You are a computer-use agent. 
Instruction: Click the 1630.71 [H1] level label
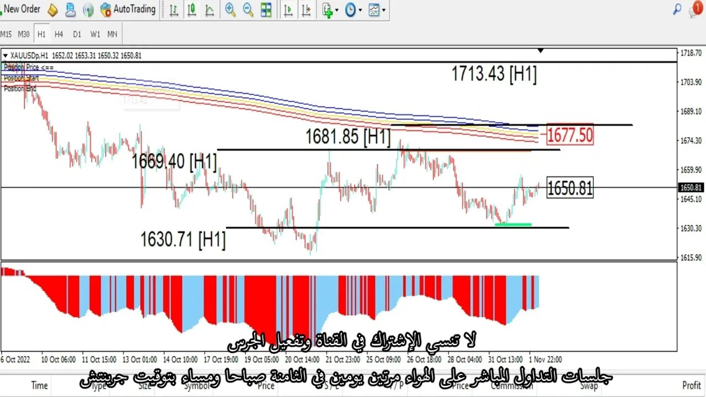click(183, 239)
